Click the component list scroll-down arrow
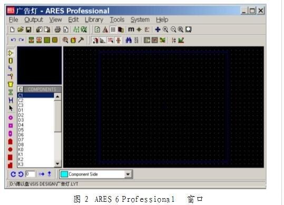The image size is (284, 205). click(57, 163)
